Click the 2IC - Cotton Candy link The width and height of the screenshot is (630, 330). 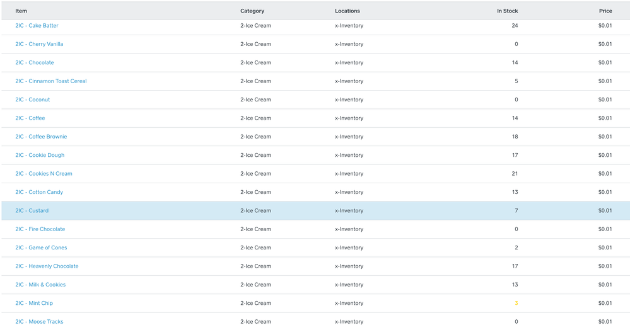[x=39, y=192]
